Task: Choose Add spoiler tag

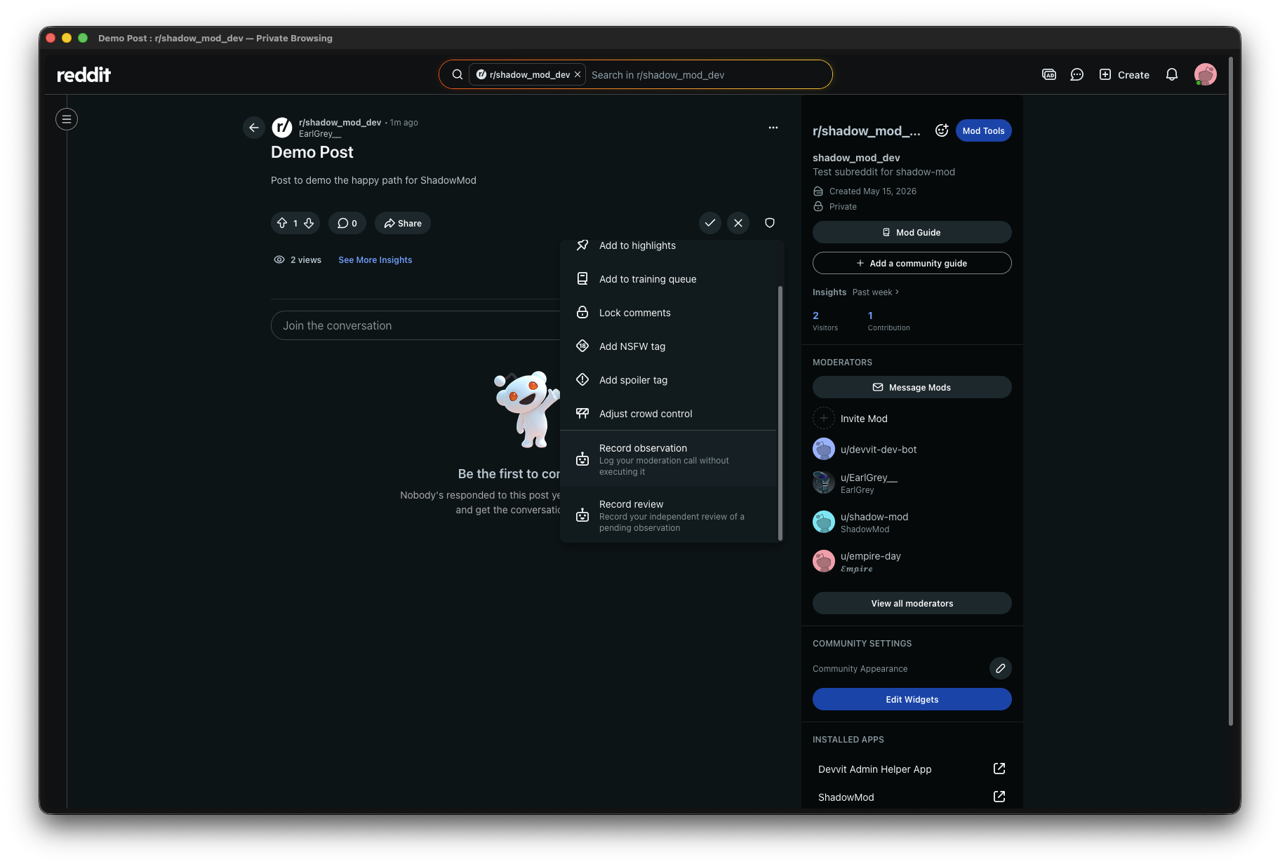Action: tap(668, 380)
